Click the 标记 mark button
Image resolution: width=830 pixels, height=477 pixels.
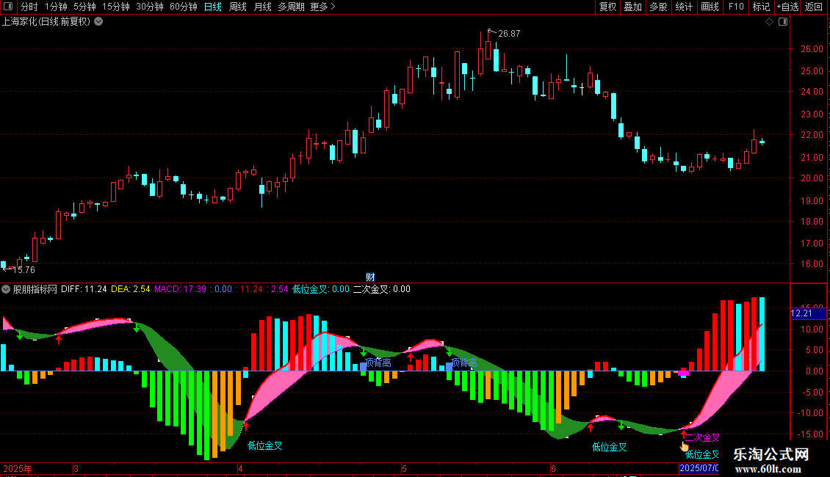(761, 7)
